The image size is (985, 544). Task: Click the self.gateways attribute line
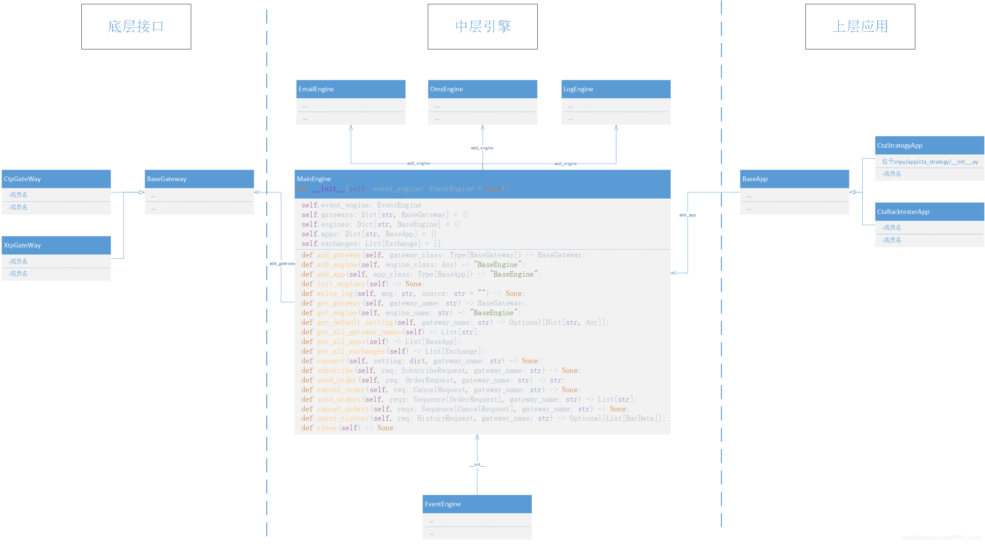385,215
